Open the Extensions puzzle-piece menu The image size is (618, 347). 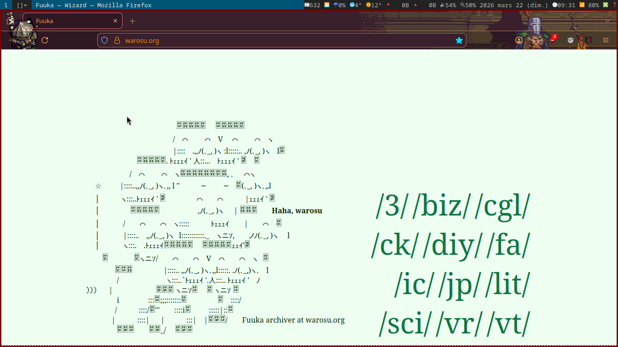[536, 40]
